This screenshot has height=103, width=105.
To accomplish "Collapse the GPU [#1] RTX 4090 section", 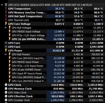I will (x=2, y=5).
